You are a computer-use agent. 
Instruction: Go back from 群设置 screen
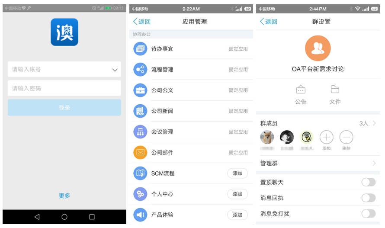pos(268,22)
